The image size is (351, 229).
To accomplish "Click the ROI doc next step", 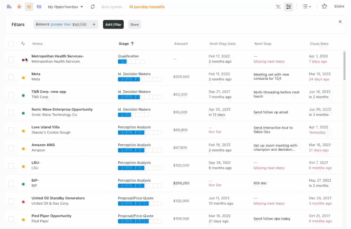I will (260, 183).
